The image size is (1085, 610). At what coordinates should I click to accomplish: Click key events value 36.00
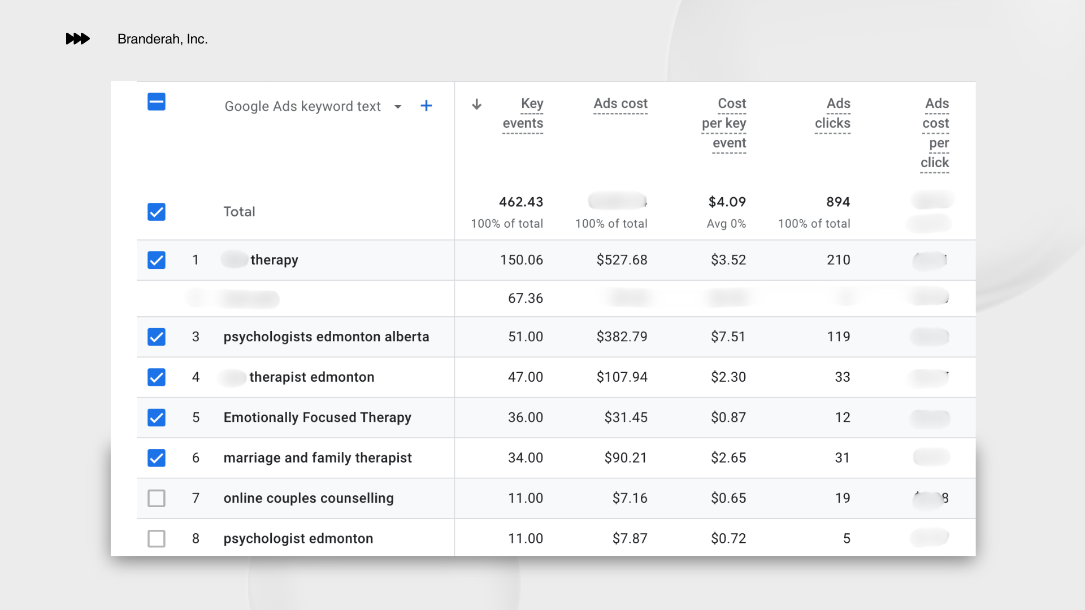pyautogui.click(x=526, y=417)
